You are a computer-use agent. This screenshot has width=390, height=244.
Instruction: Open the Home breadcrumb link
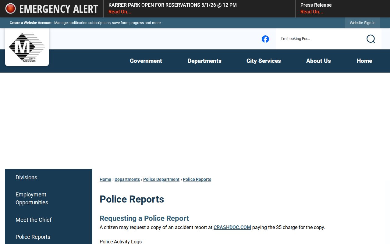105,179
